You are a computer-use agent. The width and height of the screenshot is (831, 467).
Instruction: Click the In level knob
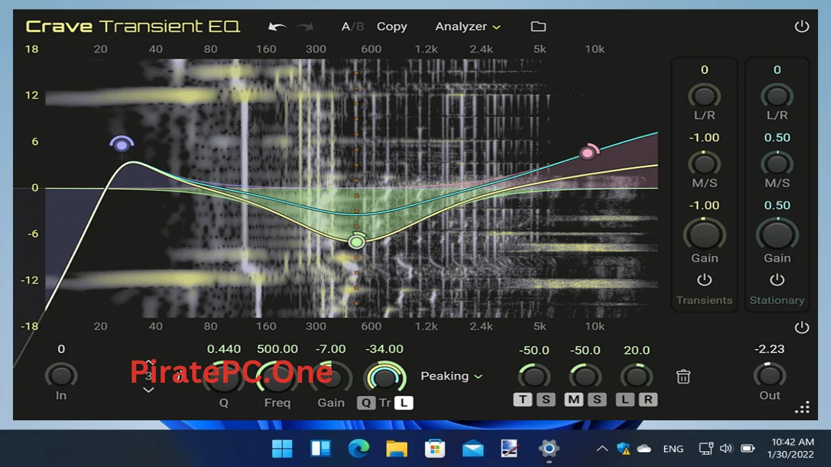click(x=61, y=375)
